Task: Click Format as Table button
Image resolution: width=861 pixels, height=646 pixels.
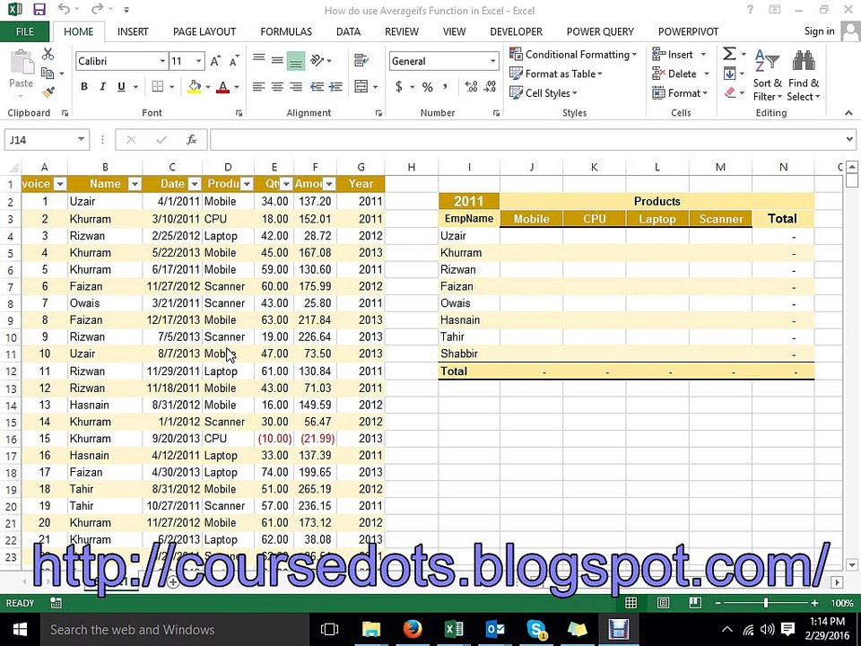Action: click(556, 74)
